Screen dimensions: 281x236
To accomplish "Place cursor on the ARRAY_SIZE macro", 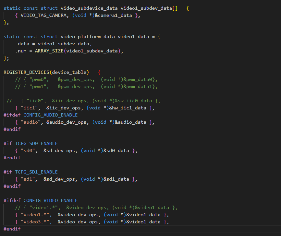I will click(x=49, y=51).
